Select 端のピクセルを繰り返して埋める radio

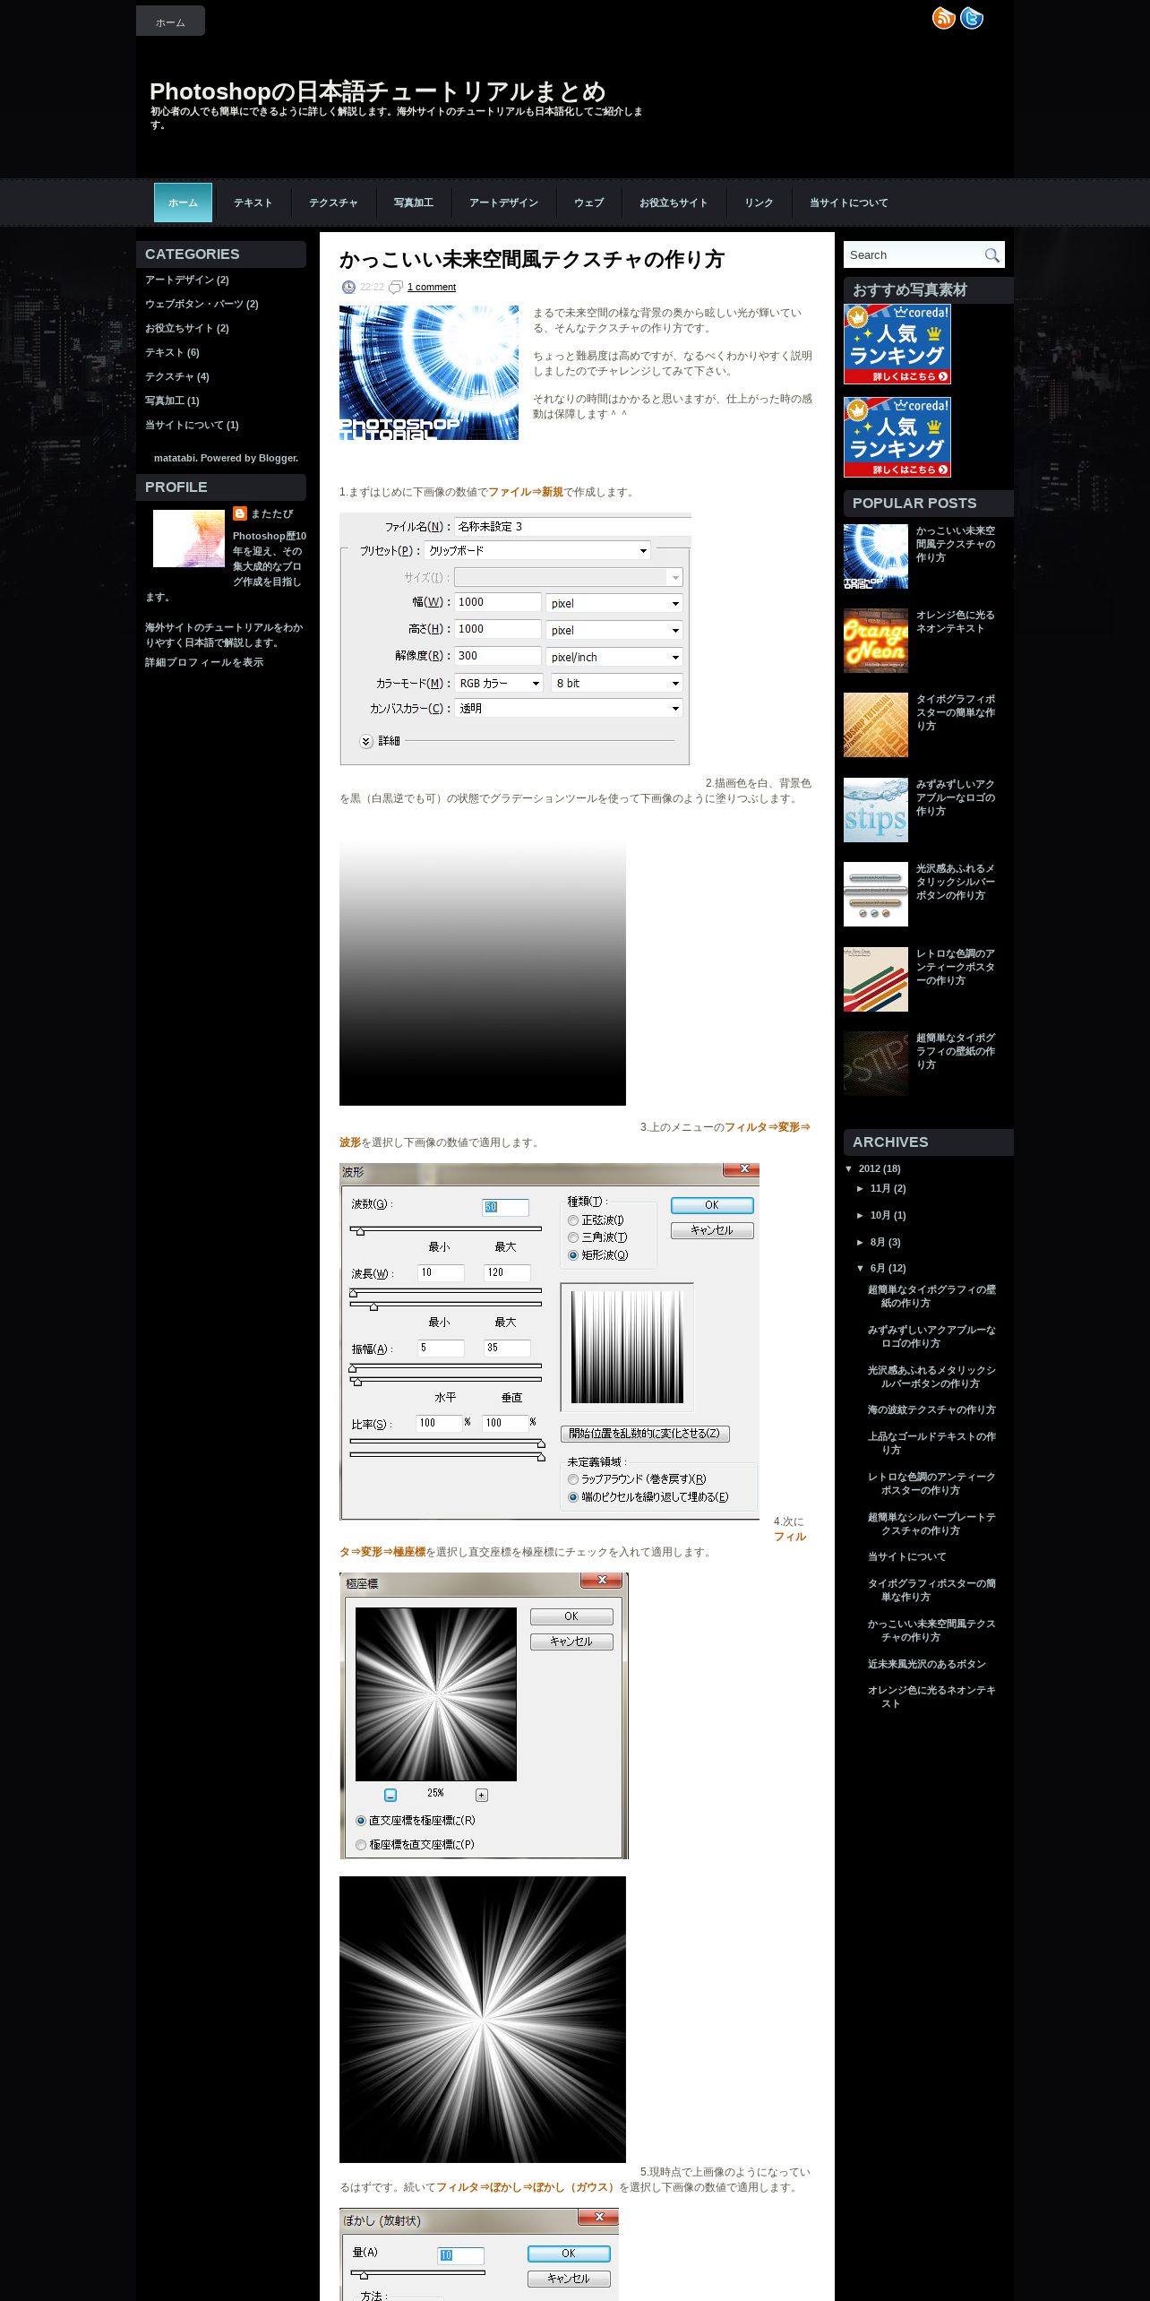[x=573, y=1497]
